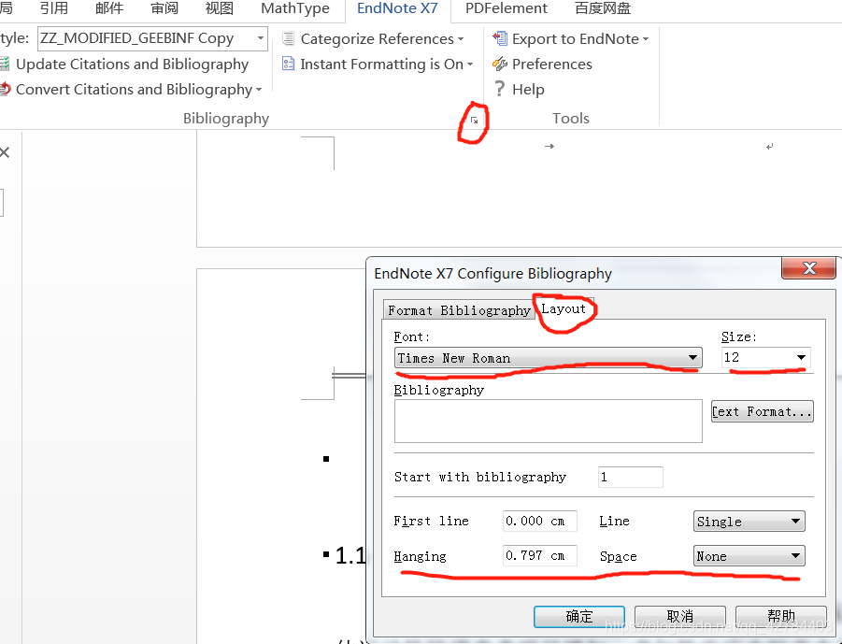Click the Preferences label text
This screenshot has width=842, height=644.
pos(552,64)
